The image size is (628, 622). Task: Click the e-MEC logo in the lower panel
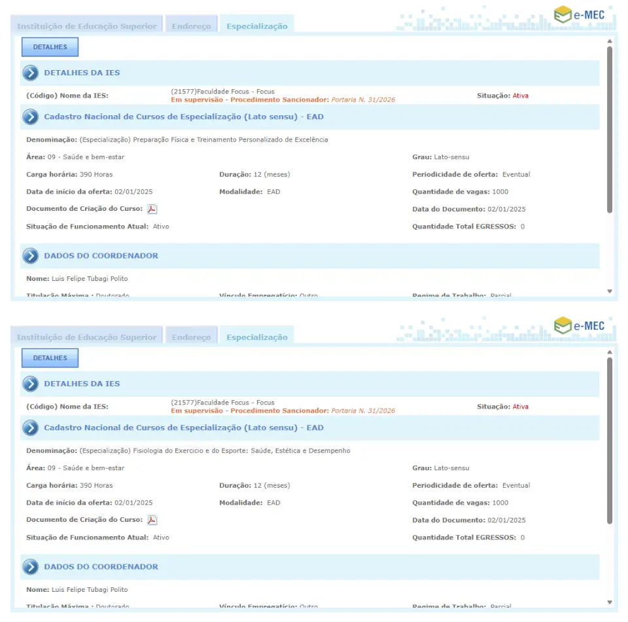coord(579,325)
